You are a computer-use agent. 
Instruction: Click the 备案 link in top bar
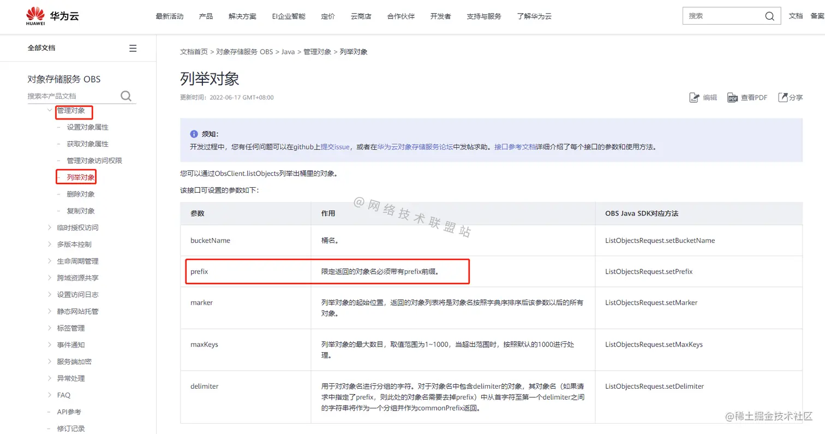pos(817,16)
